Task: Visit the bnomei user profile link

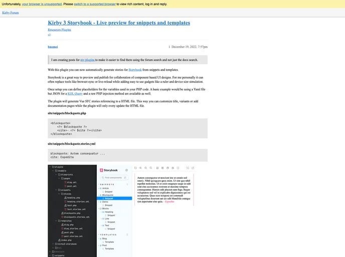Action: click(53, 46)
